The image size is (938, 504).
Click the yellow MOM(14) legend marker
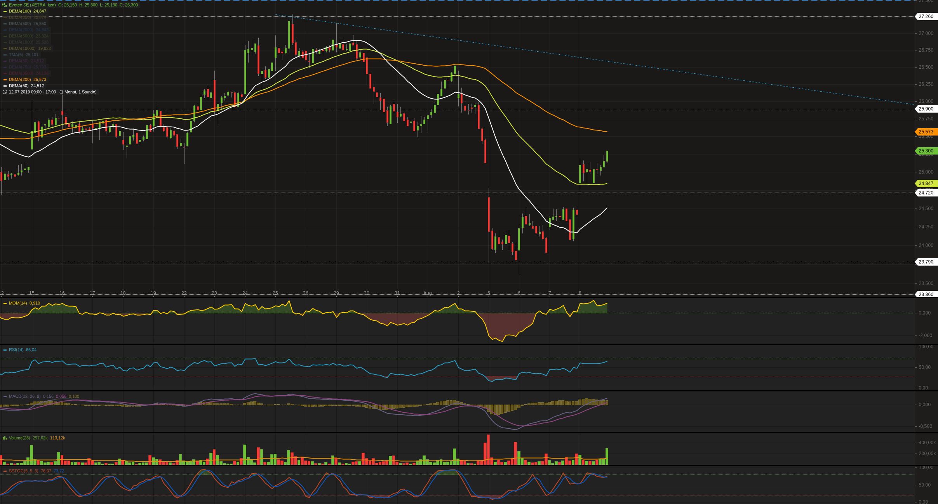pos(5,303)
